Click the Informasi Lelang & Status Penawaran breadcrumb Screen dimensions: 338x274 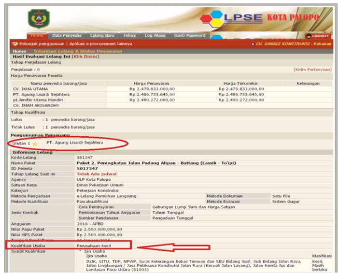coord(78,51)
